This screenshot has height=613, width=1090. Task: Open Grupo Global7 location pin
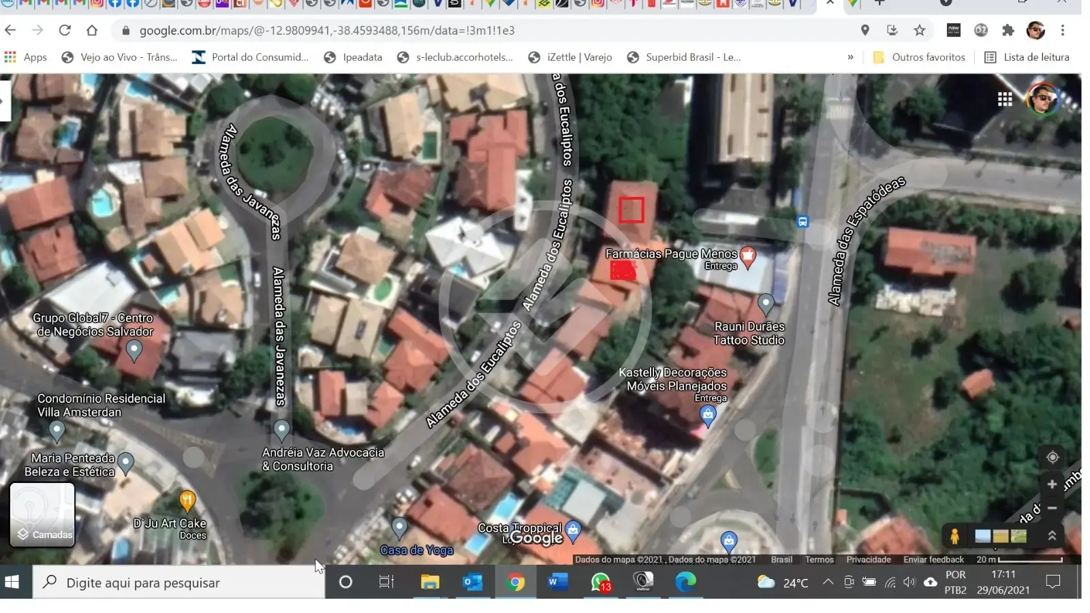[134, 350]
